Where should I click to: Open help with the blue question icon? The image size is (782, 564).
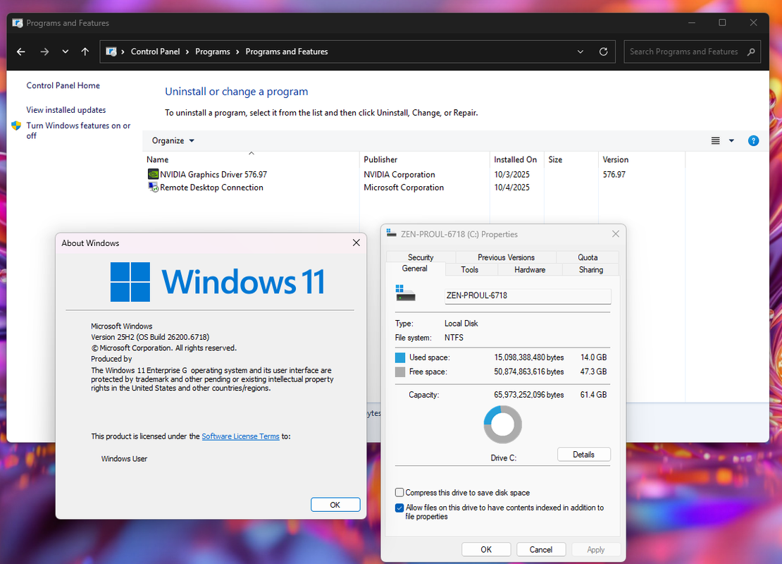[x=754, y=141]
